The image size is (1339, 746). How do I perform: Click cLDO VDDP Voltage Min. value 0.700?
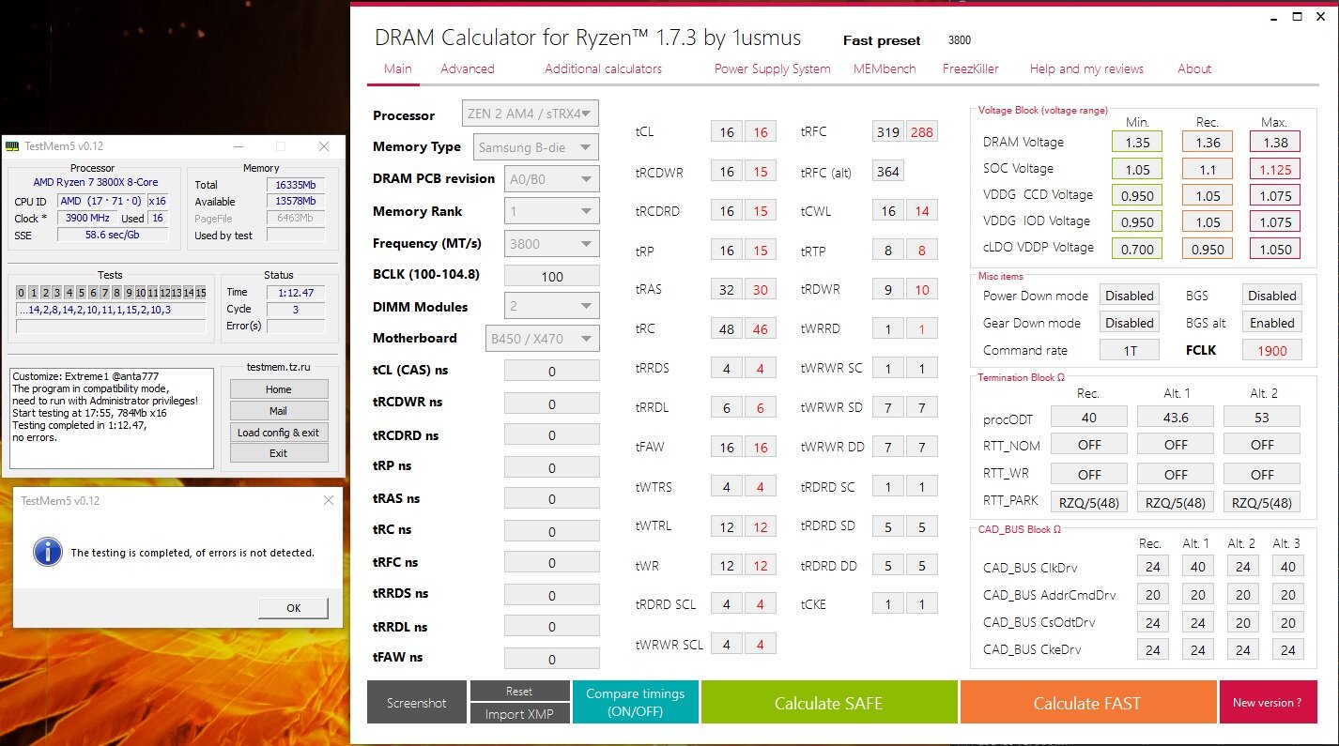pyautogui.click(x=1137, y=249)
